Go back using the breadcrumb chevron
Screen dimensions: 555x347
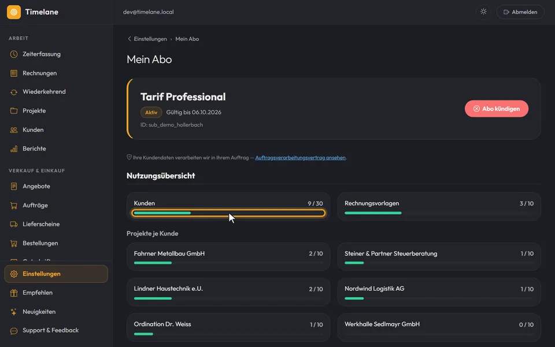[129, 39]
